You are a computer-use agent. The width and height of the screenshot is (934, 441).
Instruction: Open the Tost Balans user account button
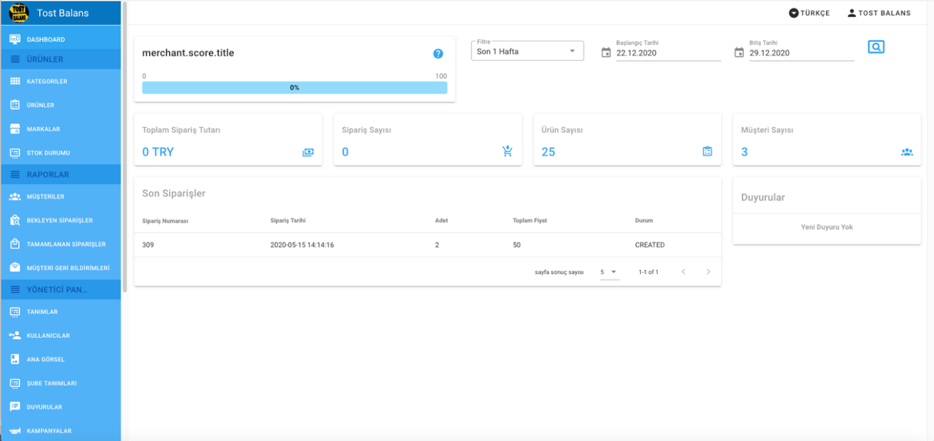(x=879, y=13)
